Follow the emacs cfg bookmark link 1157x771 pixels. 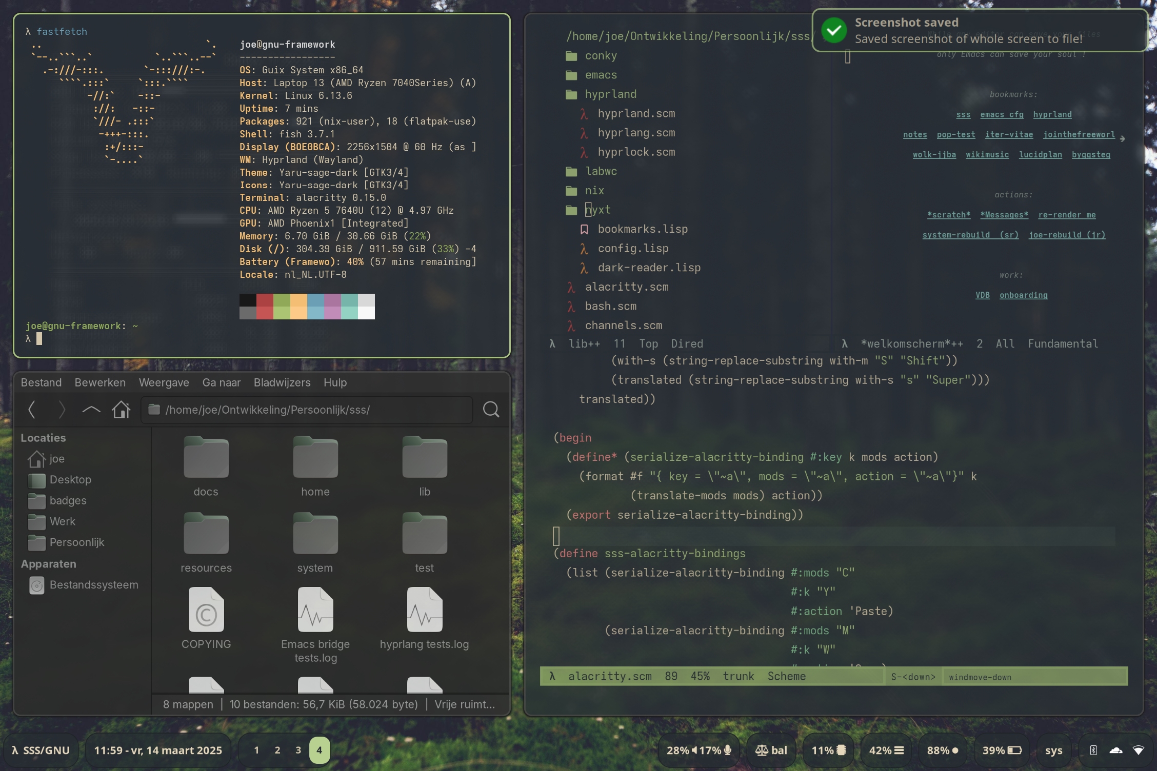pos(1002,115)
